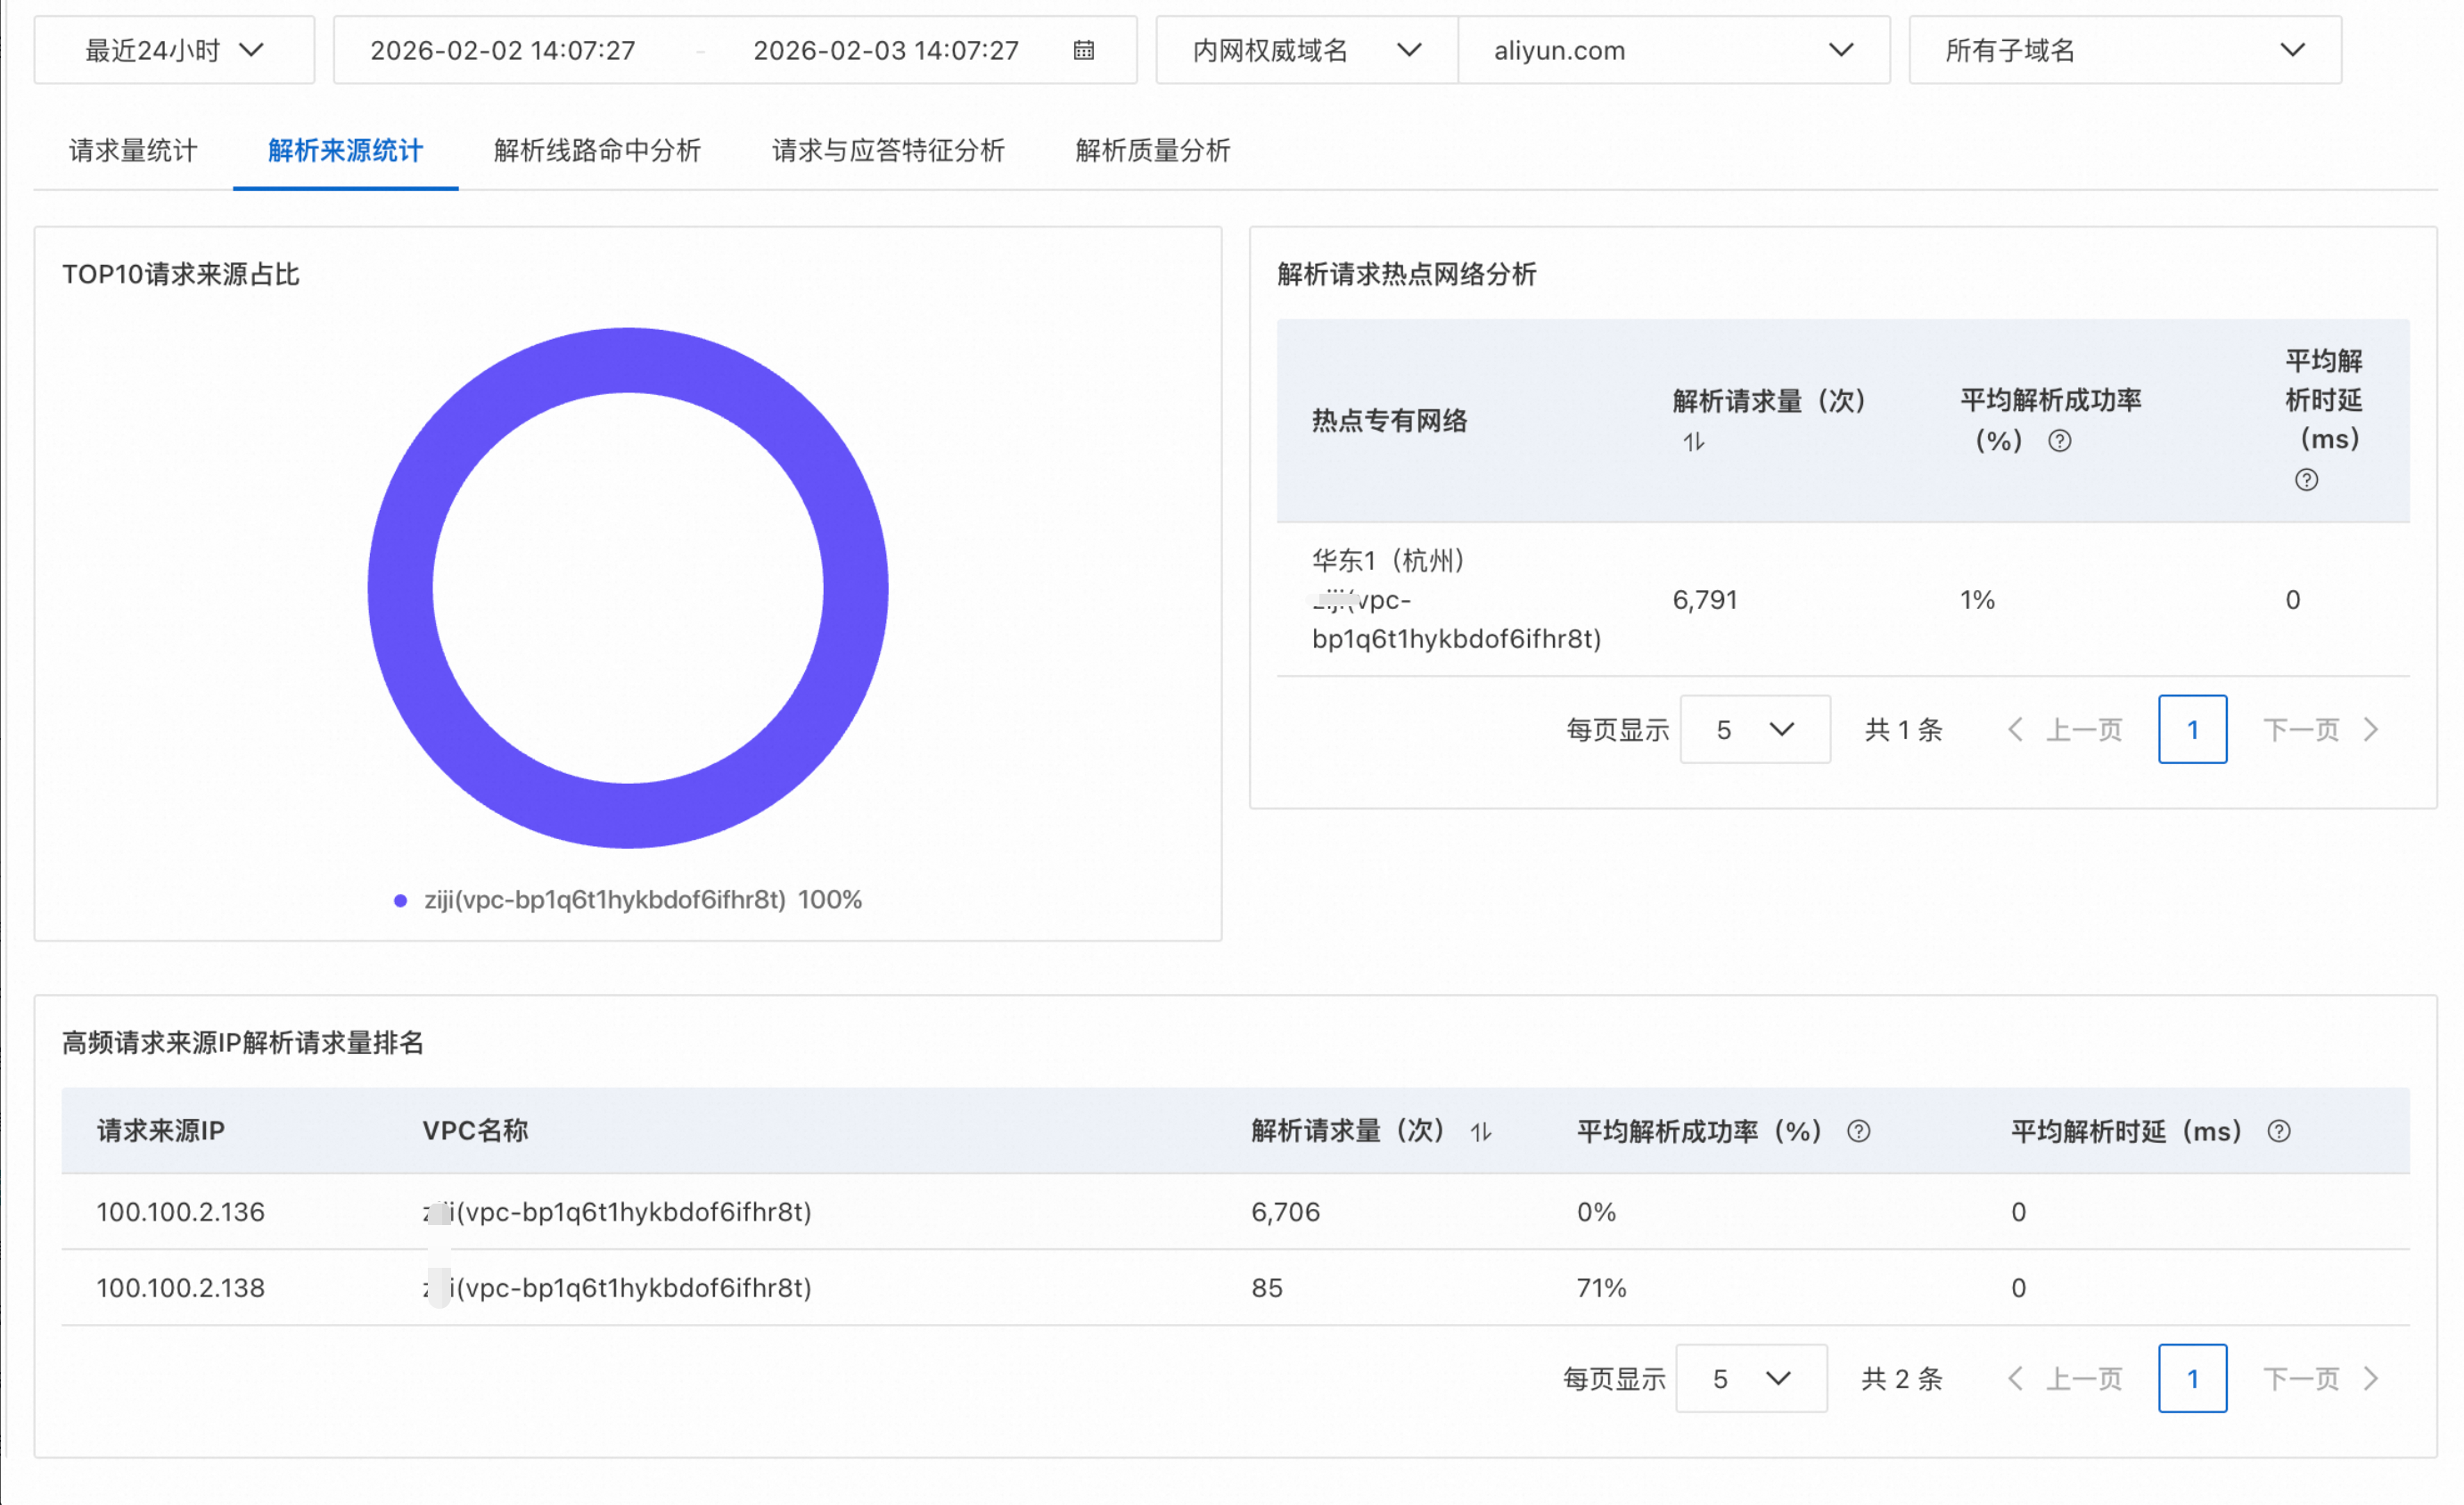The width and height of the screenshot is (2464, 1505).
Task: Open the 所有子域名 subdomain dropdown
Action: click(x=2124, y=50)
